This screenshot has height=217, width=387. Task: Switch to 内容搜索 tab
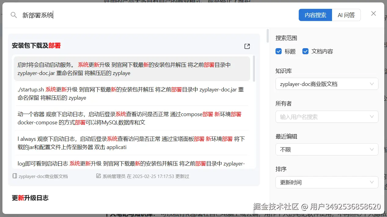(x=315, y=15)
